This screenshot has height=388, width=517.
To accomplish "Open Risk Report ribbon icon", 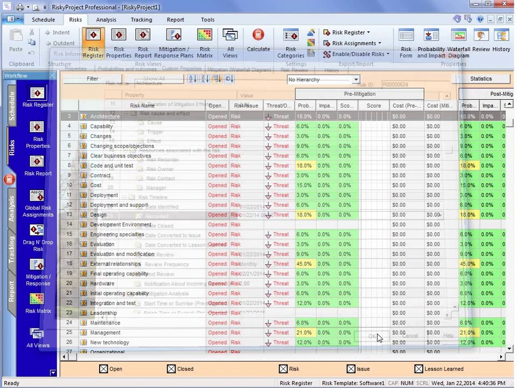I will (x=143, y=43).
